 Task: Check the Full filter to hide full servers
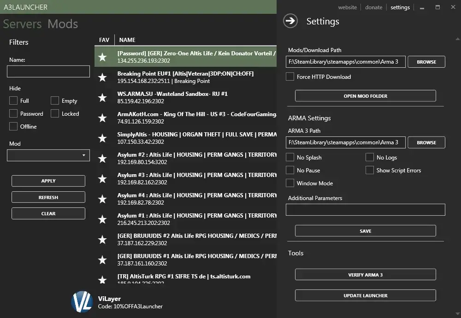pos(13,100)
